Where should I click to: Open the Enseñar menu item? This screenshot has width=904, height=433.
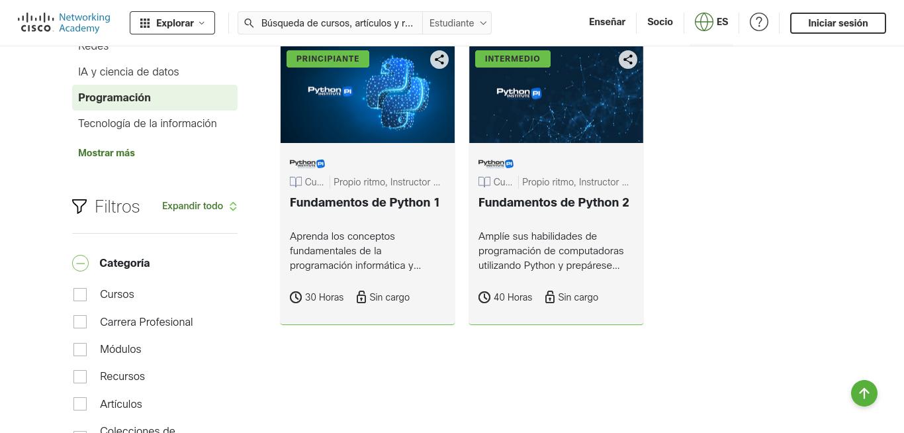(607, 22)
